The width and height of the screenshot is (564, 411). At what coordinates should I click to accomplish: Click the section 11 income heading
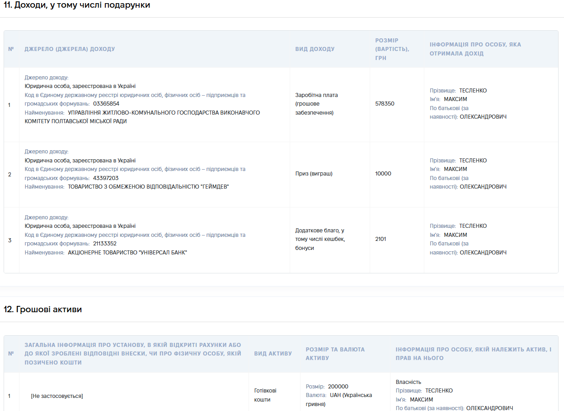pyautogui.click(x=77, y=5)
